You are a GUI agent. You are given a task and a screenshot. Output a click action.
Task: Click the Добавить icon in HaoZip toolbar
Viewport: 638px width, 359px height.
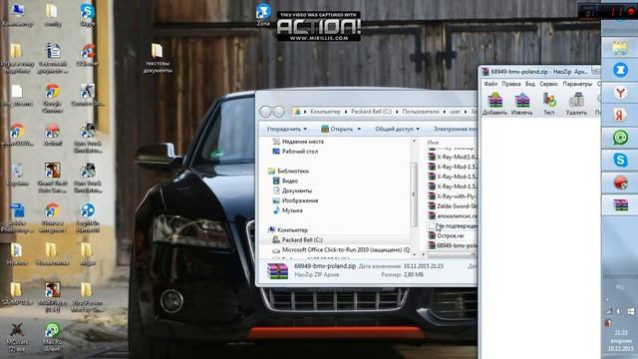click(494, 104)
